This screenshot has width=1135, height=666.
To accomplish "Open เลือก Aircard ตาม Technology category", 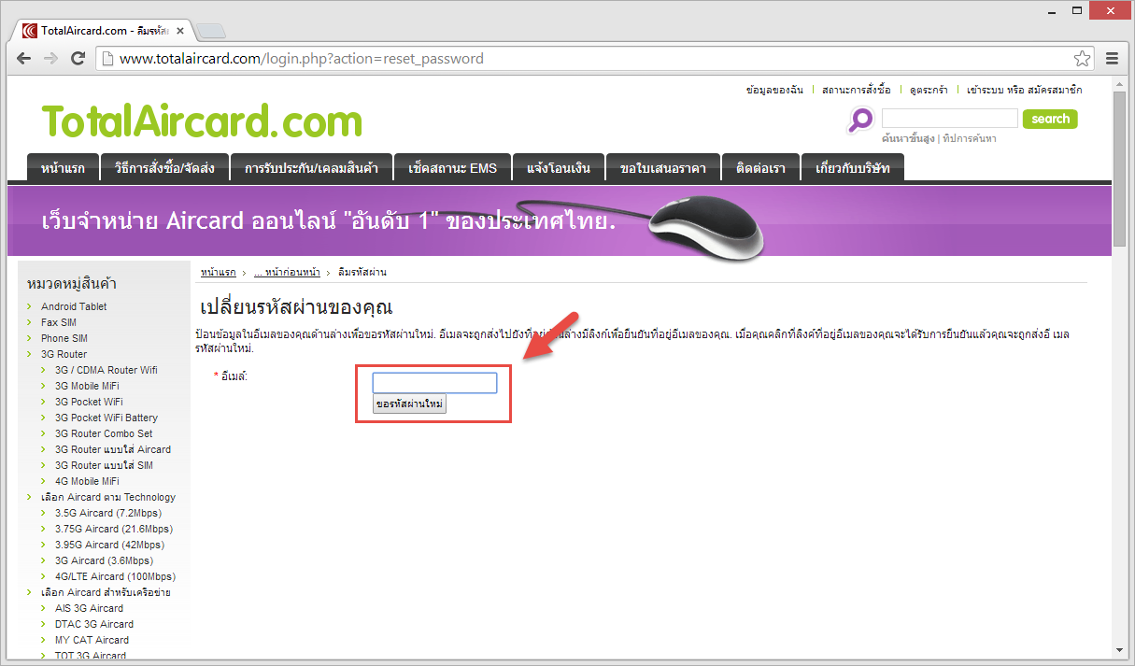I will (x=108, y=497).
